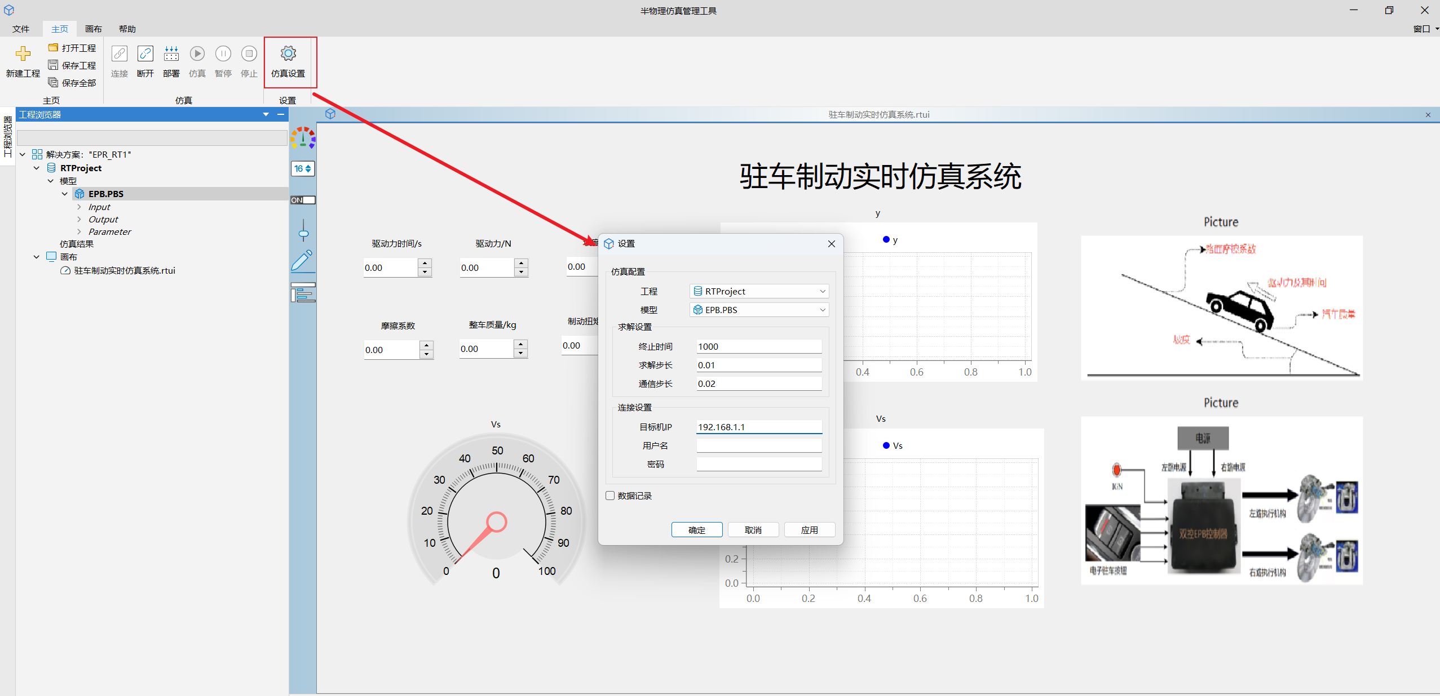Click the 断开 disconnect icon
This screenshot has height=696, width=1440.
145,54
